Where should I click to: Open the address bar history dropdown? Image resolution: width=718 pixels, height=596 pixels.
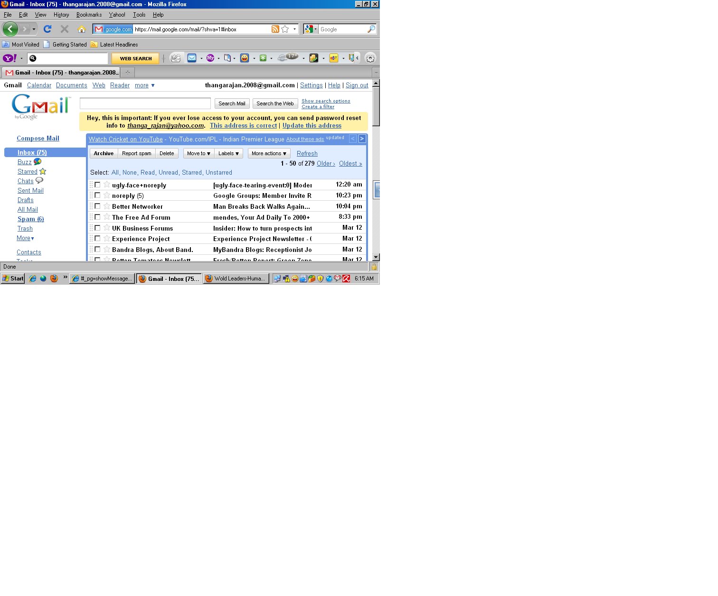294,29
